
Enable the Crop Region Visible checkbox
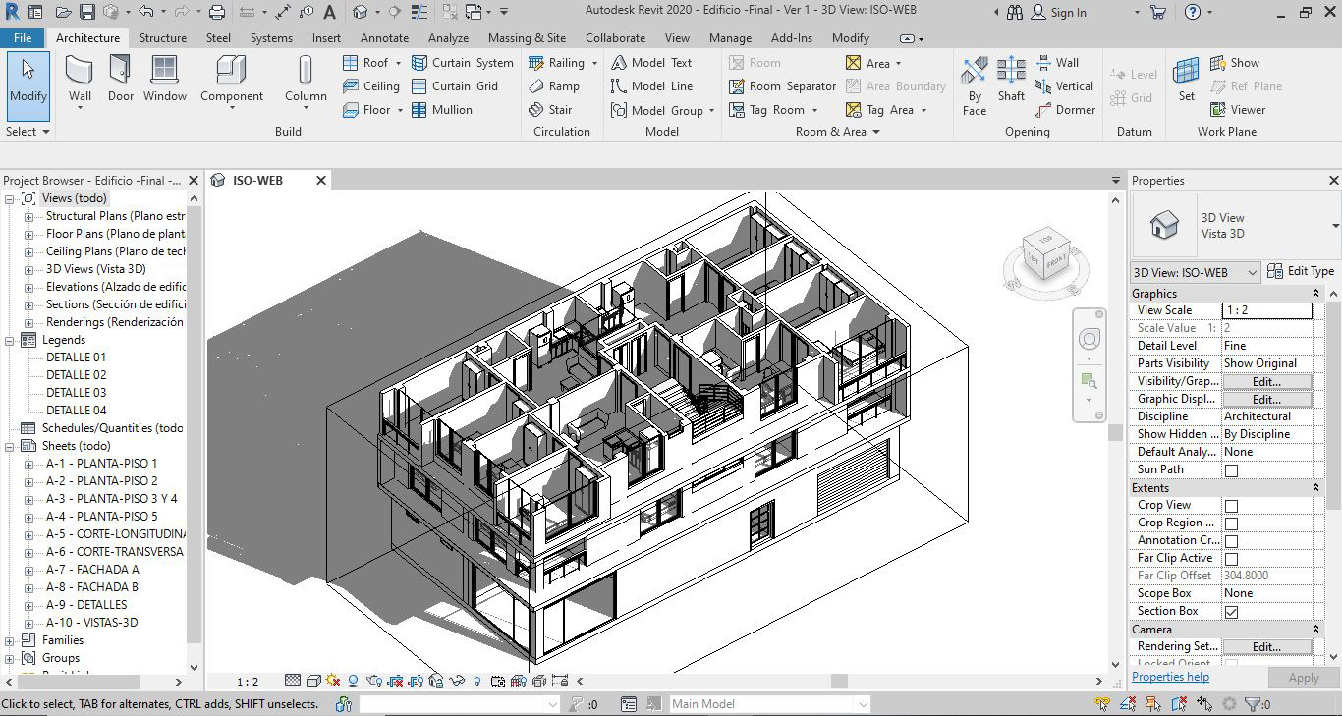point(1231,523)
